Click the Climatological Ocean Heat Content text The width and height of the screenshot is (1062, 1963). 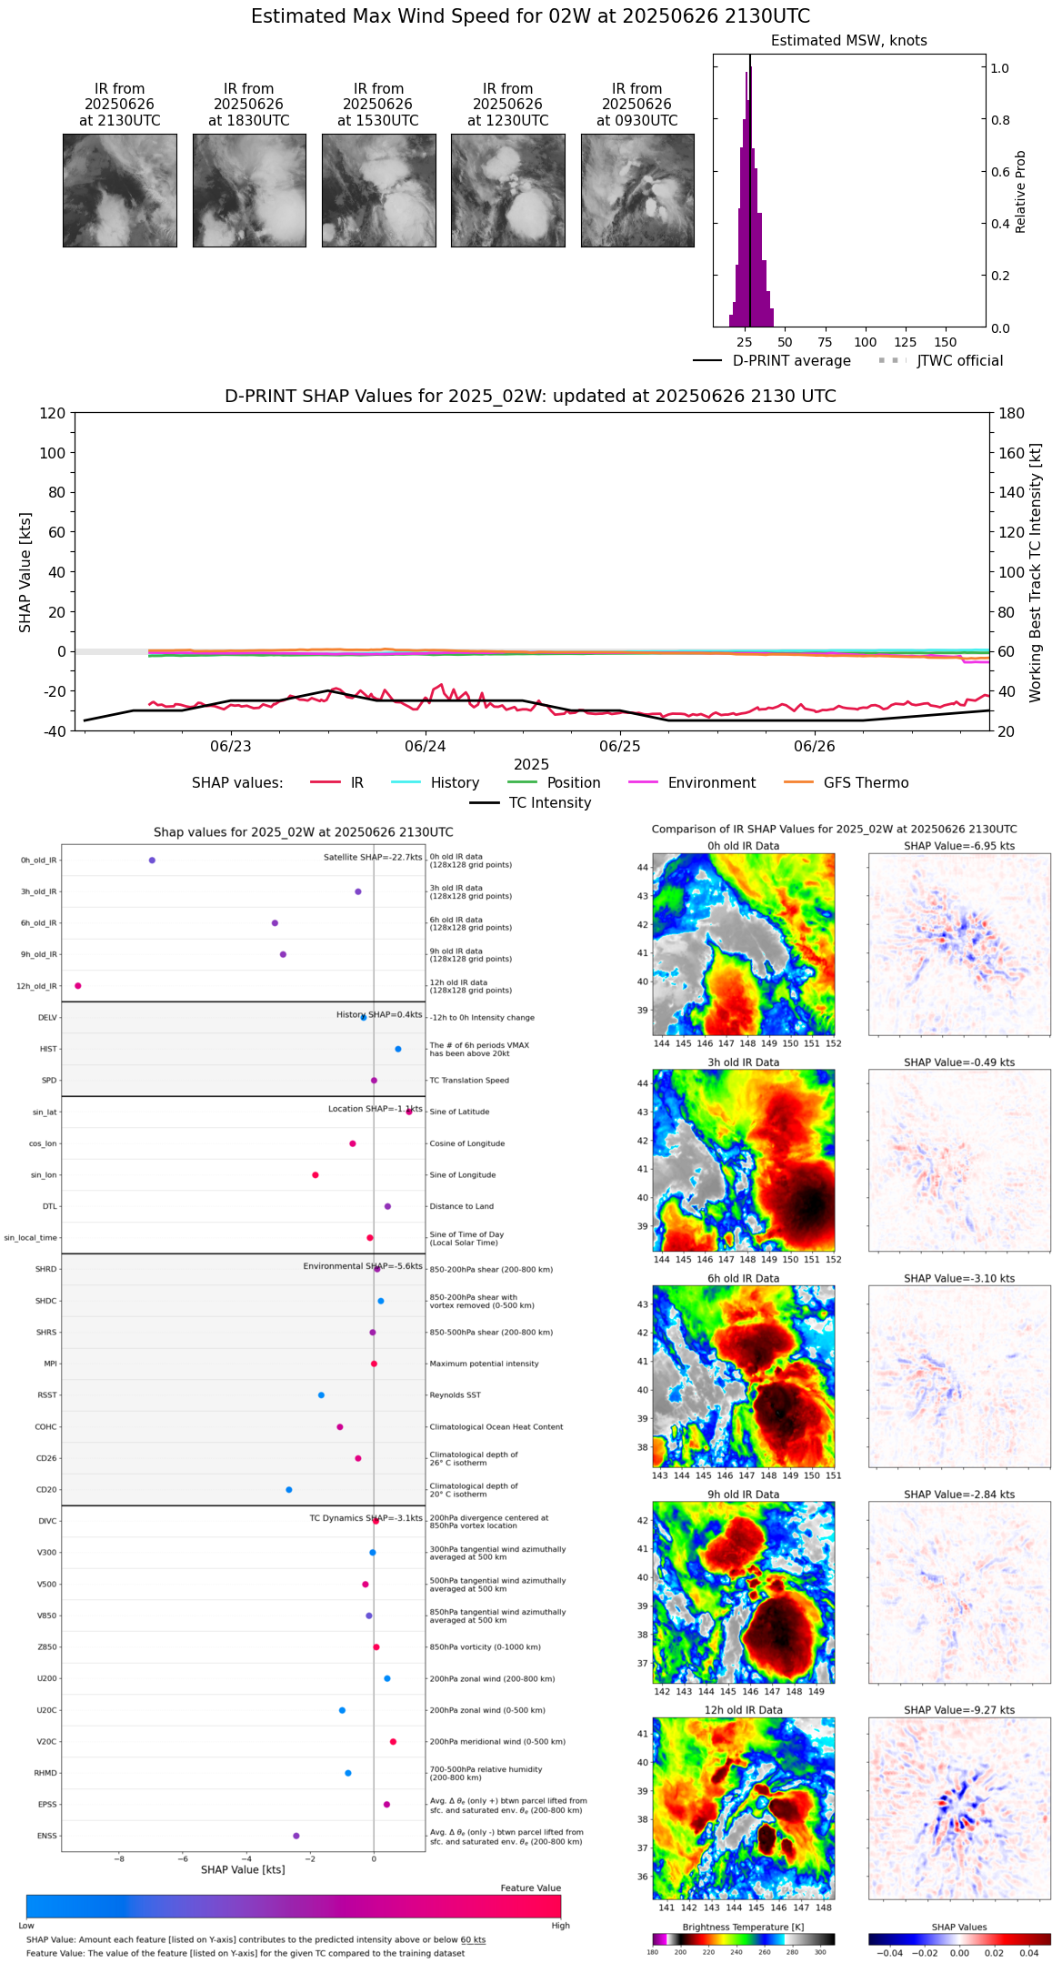coord(496,1427)
